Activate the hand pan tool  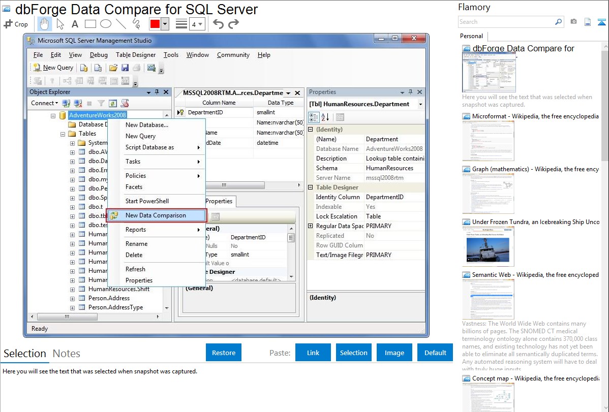click(x=44, y=24)
